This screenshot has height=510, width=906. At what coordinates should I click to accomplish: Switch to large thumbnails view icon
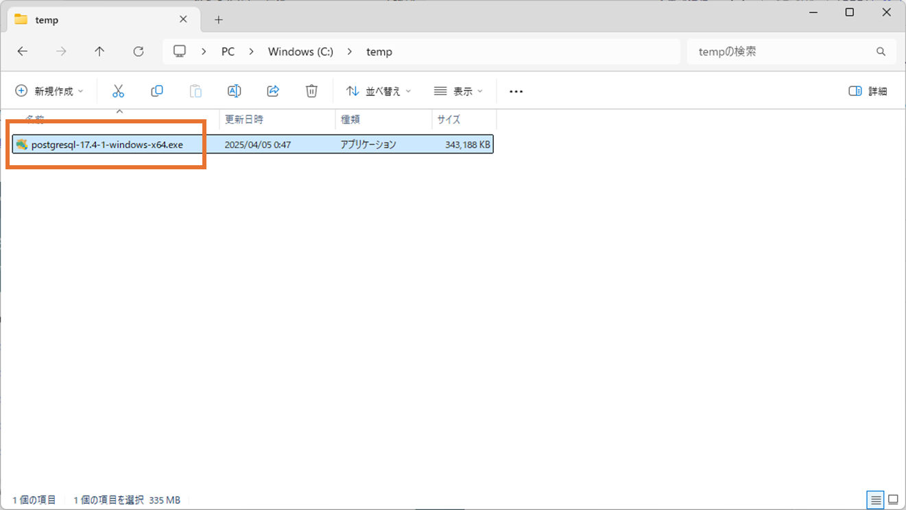pos(893,500)
